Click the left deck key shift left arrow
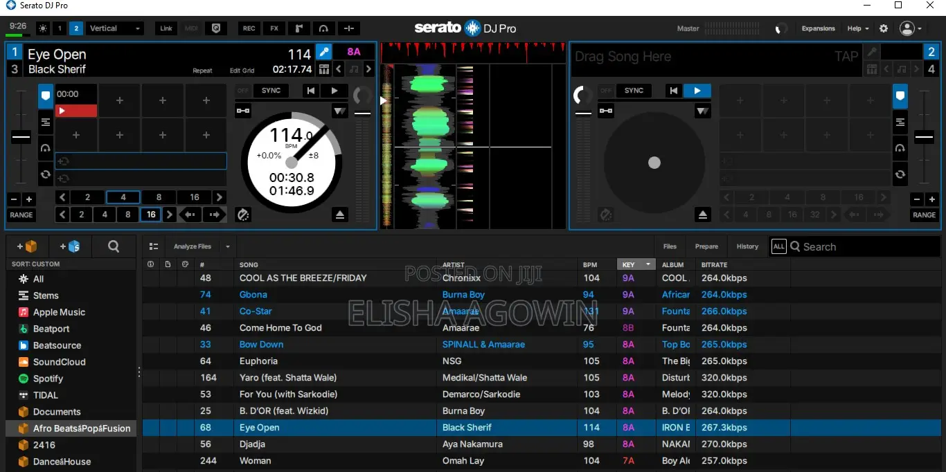946x472 pixels. pos(339,69)
